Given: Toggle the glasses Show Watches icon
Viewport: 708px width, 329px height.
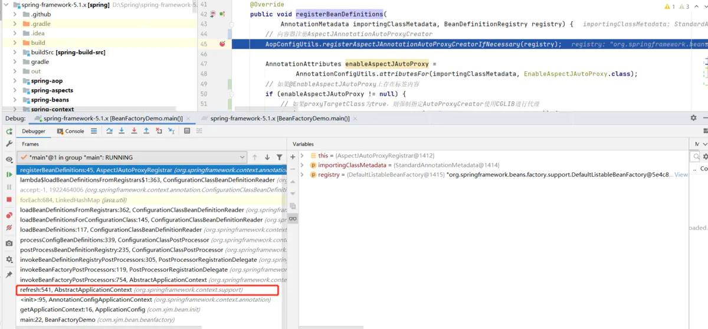Looking at the screenshot, I should (293, 219).
